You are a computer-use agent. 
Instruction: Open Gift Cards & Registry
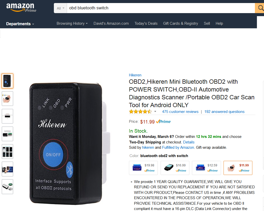point(181,23)
